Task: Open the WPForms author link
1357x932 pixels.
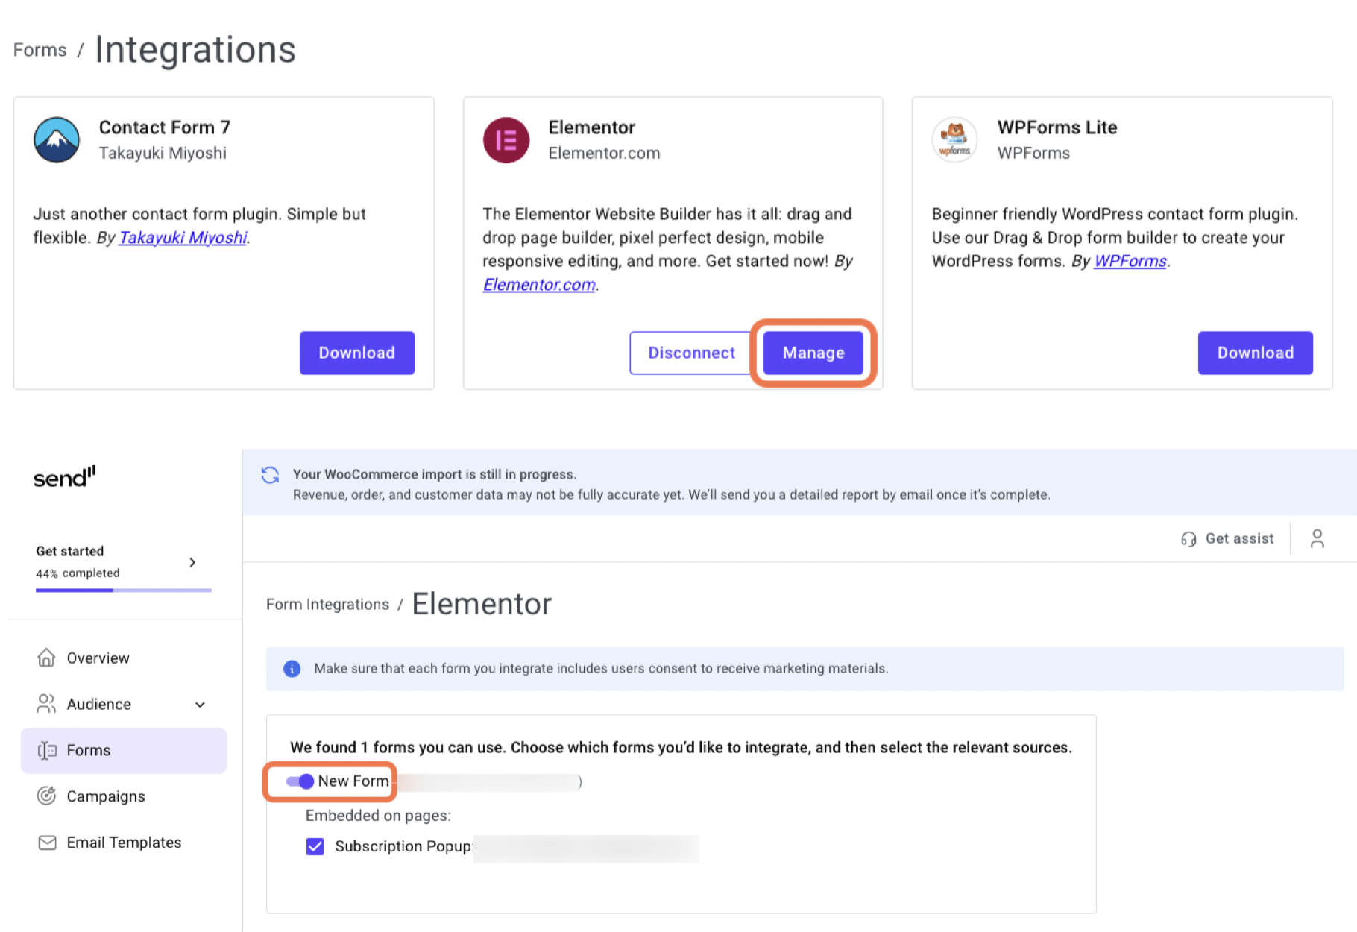Action: (x=1130, y=261)
